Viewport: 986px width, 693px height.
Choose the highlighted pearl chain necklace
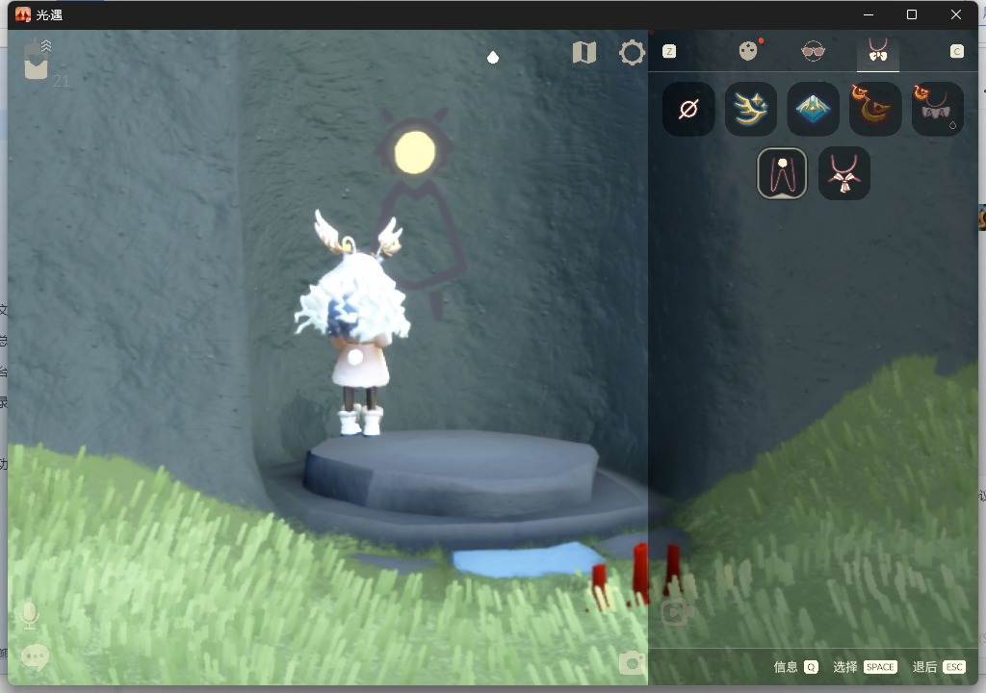[782, 173]
